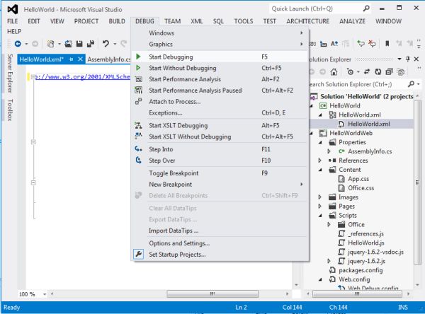Viewport: 425px width, 314px height.
Task: Click the Home icon in Solution Explorer
Action: click(334, 71)
